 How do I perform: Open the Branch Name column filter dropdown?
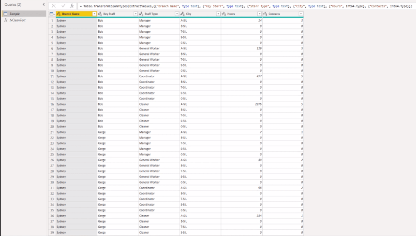tap(94, 14)
